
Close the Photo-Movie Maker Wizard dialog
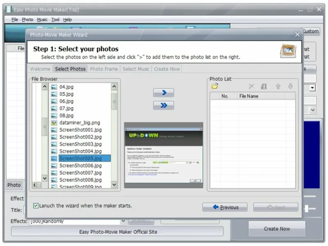297,34
